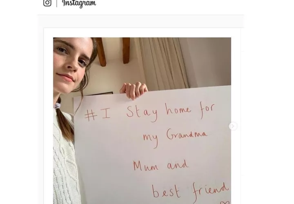Click the 'my Grandma' handwriting on sign

coord(175,137)
